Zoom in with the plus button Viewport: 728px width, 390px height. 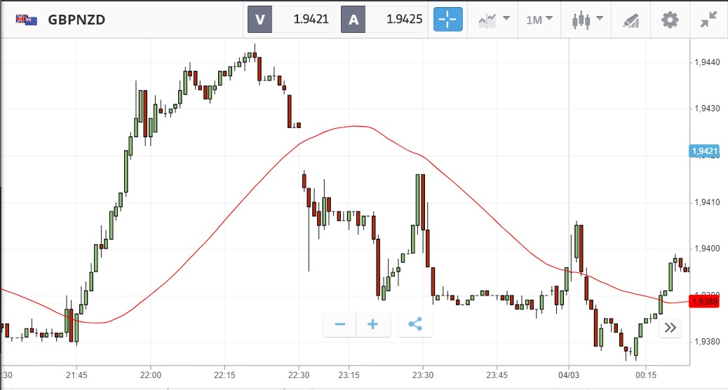[x=373, y=324]
